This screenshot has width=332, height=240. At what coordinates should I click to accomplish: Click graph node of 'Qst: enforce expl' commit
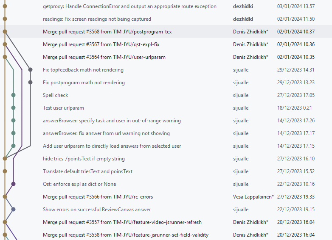click(x=13, y=184)
